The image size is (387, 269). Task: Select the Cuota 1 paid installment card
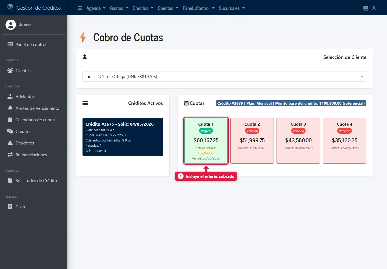[206, 141]
